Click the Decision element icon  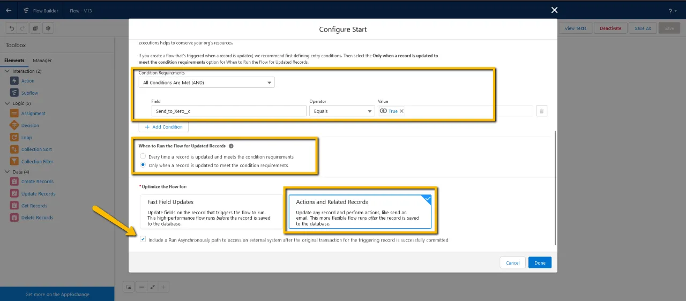[x=14, y=125]
